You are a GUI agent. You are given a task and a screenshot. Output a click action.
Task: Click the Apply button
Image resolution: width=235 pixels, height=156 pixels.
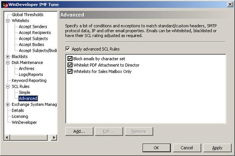[217, 148]
